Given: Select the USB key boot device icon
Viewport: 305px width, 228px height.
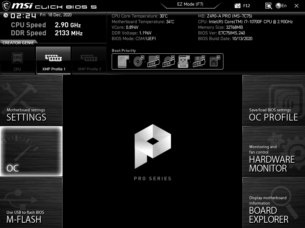Looking at the screenshot, I should click(x=183, y=61).
